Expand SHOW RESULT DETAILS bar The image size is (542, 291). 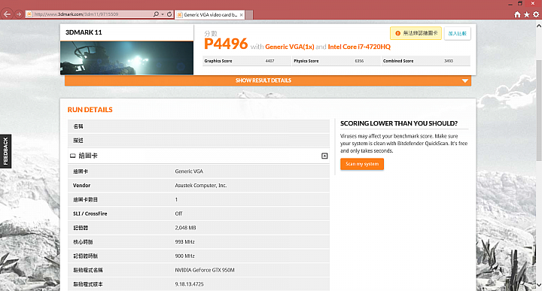coord(268,80)
